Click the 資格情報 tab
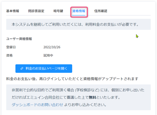The width and height of the screenshot is (157, 115). [x=79, y=11]
